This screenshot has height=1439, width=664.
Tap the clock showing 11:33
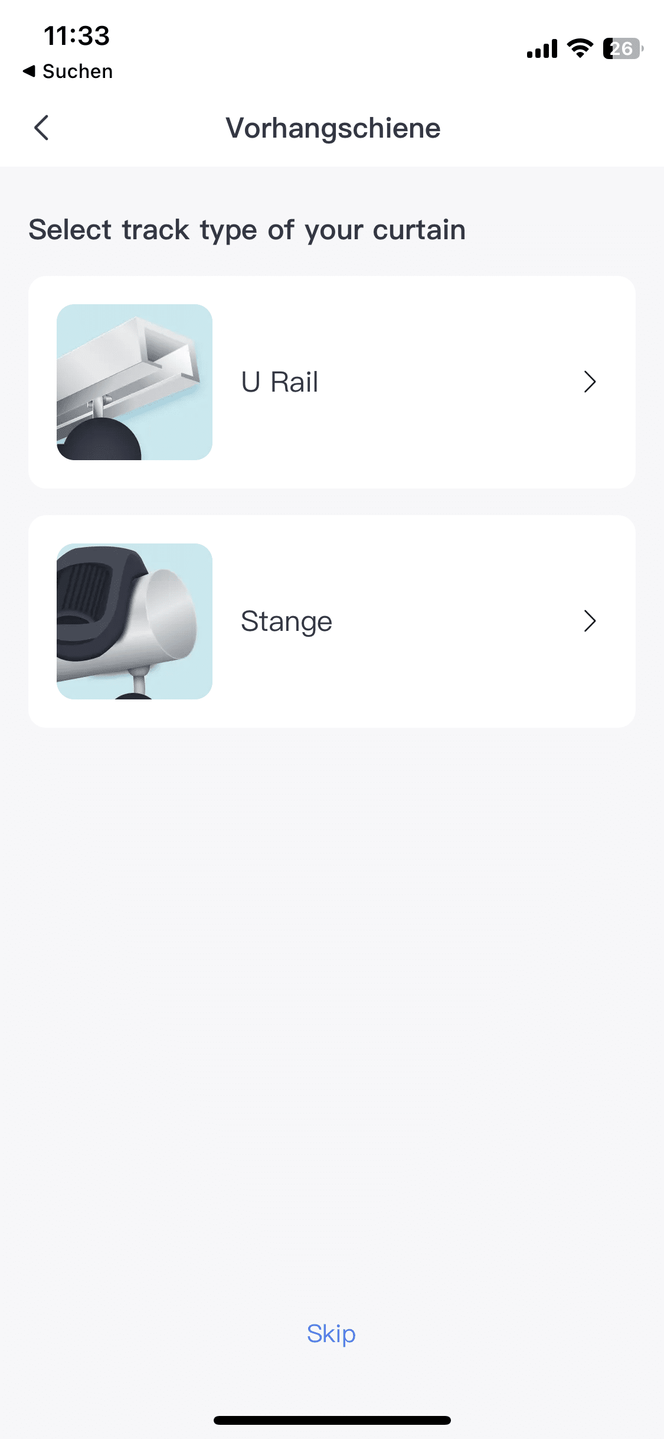77,36
